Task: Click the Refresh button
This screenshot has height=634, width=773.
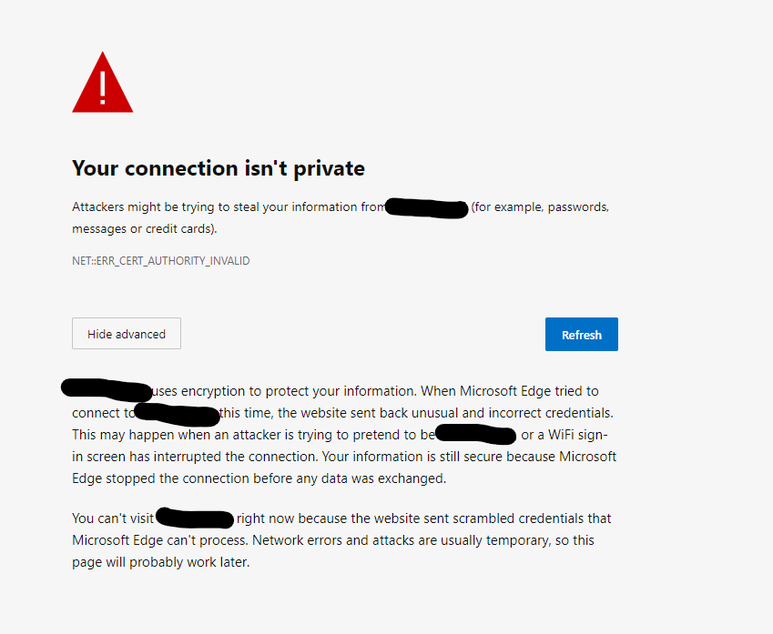Action: (581, 334)
